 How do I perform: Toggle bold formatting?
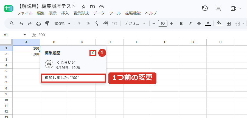[x=181, y=24]
